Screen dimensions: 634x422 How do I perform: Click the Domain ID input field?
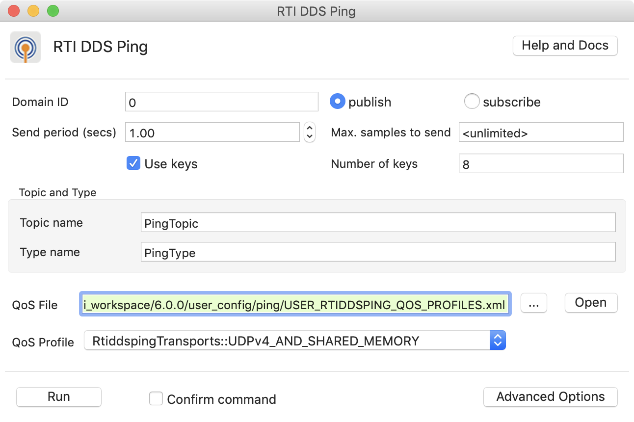point(221,102)
